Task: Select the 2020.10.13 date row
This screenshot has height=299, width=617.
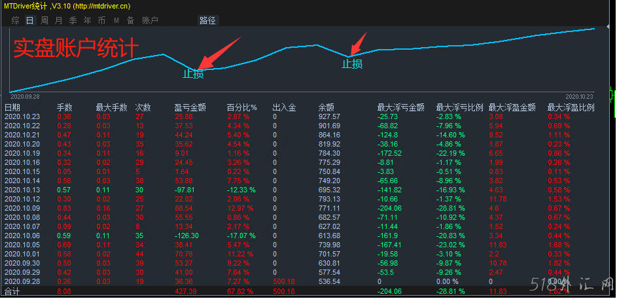Action: (23, 190)
